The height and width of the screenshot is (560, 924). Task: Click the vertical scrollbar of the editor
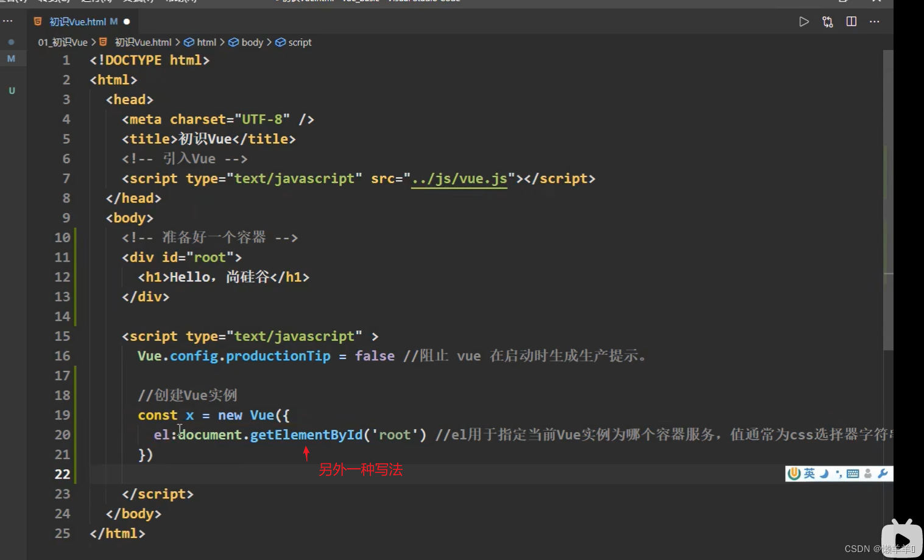coord(888,201)
